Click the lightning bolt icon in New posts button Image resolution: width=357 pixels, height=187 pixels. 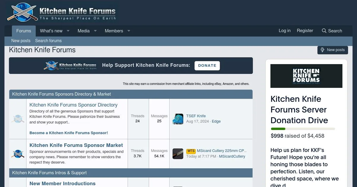[322, 50]
